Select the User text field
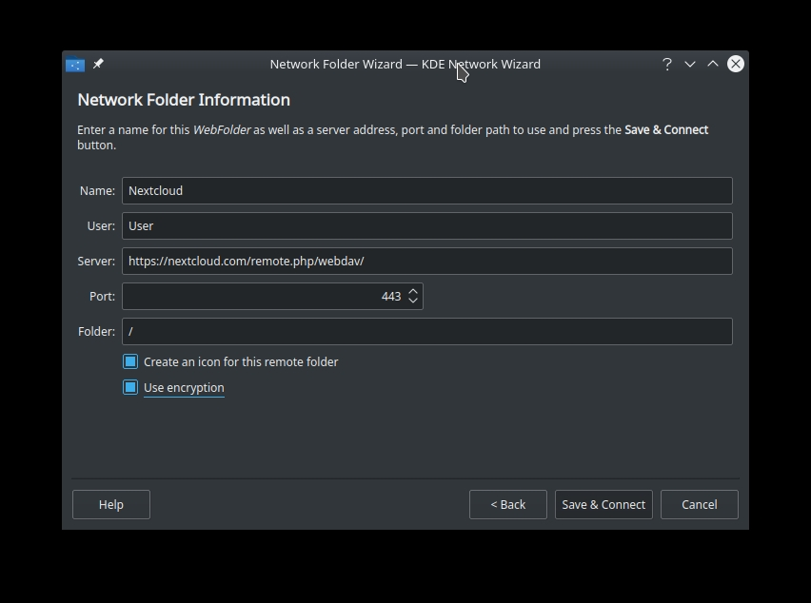The height and width of the screenshot is (603, 811). [427, 225]
